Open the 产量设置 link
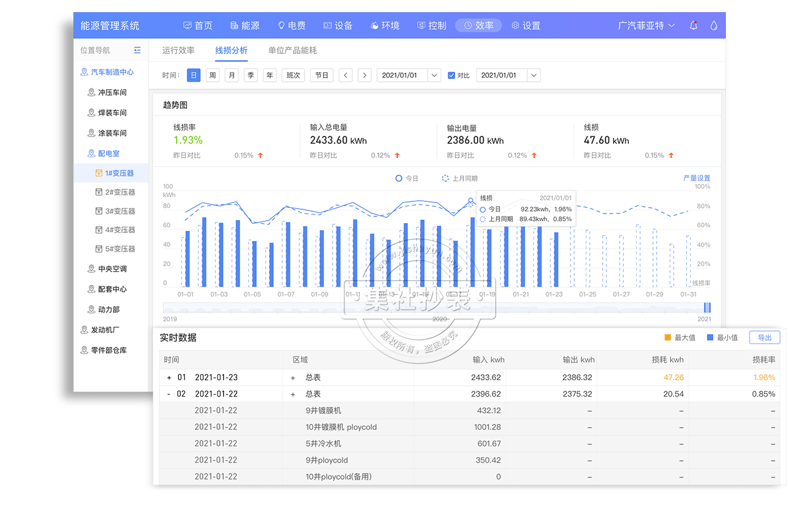This screenshot has width=789, height=513. 696,178
